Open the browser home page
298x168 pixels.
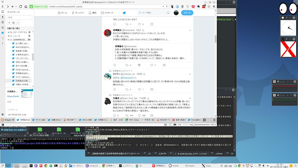click(x=26, y=7)
